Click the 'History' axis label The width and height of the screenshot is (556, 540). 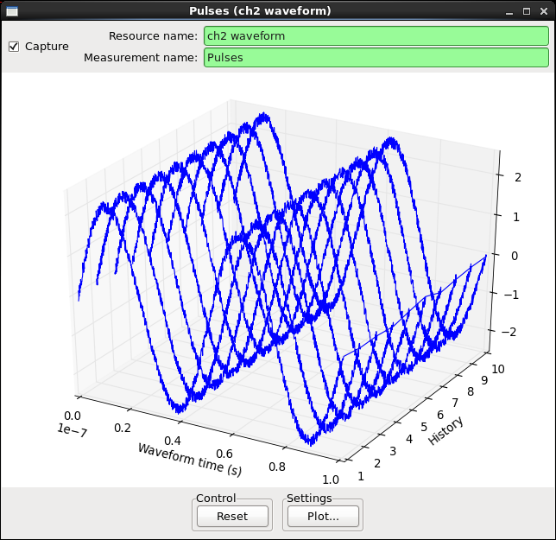(445, 431)
